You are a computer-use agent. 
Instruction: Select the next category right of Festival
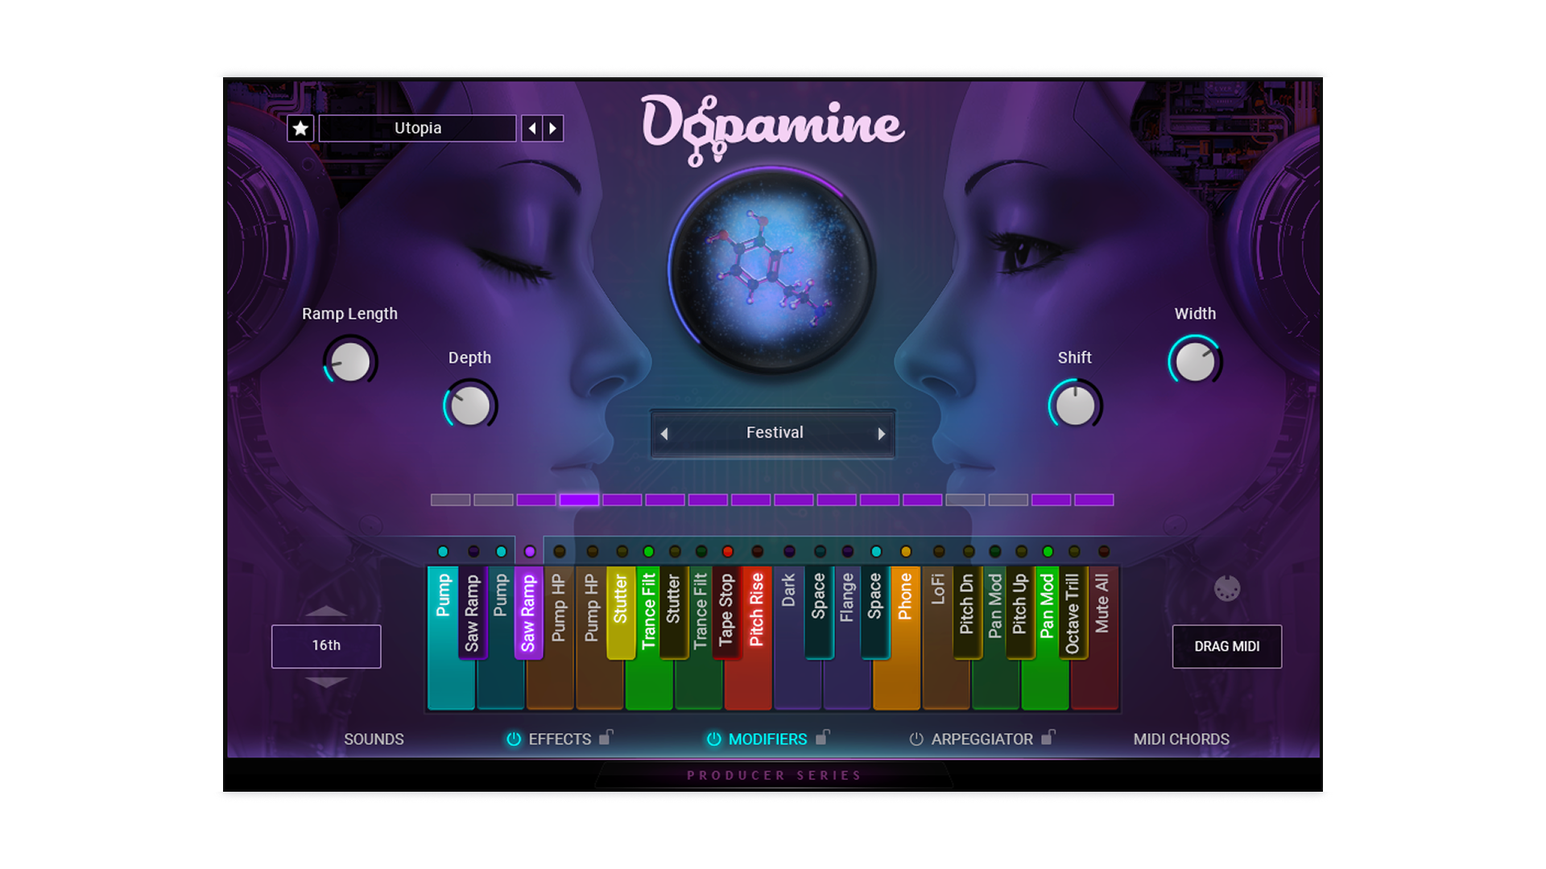[881, 434]
